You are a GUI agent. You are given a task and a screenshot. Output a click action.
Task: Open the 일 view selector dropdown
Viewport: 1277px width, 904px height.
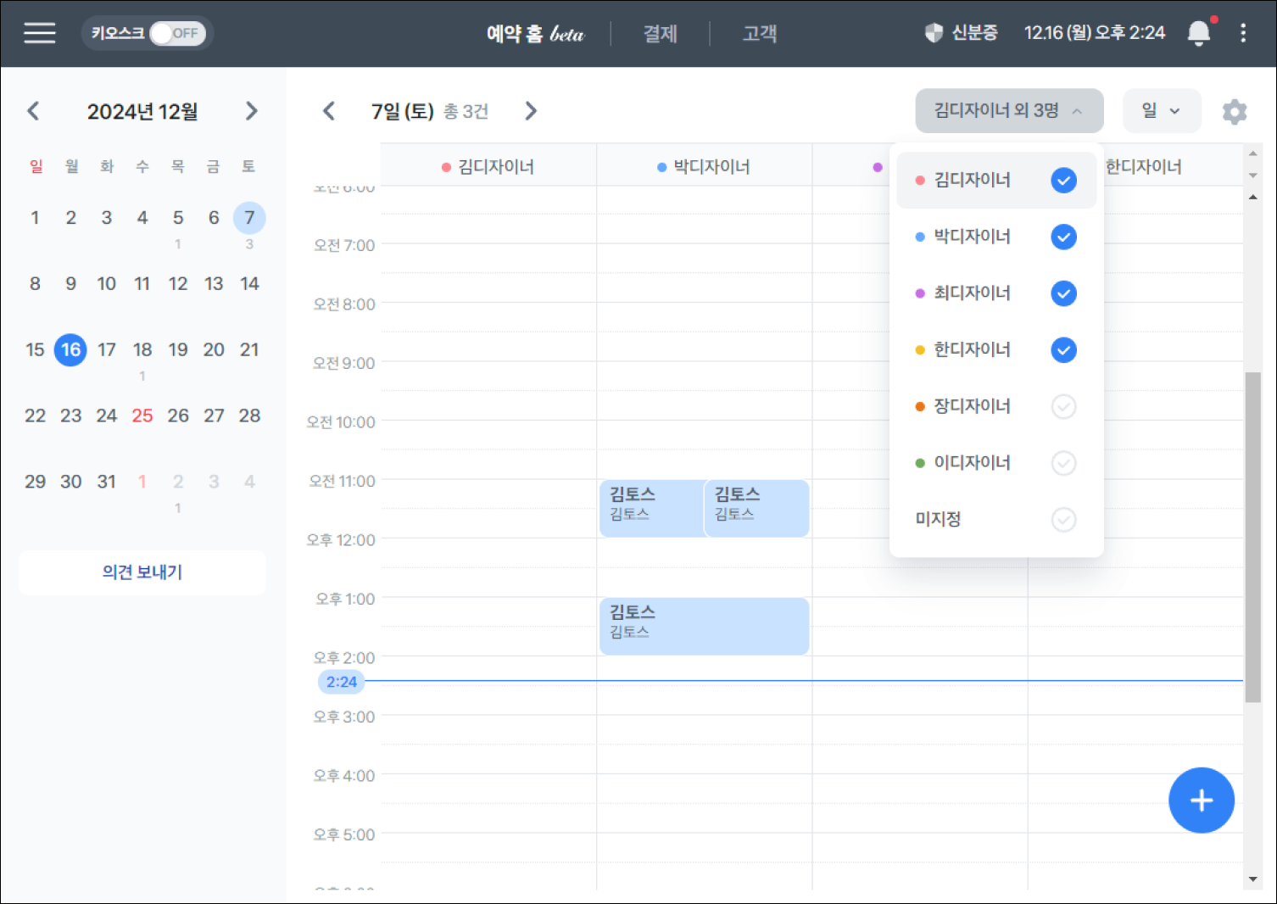[1161, 111]
